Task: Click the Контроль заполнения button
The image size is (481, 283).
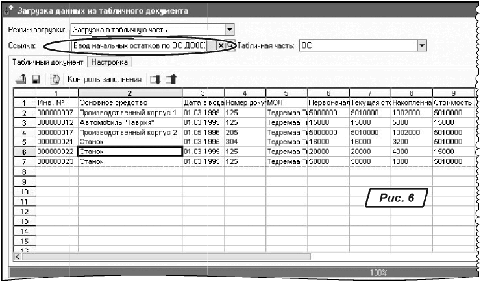Action: (104, 80)
